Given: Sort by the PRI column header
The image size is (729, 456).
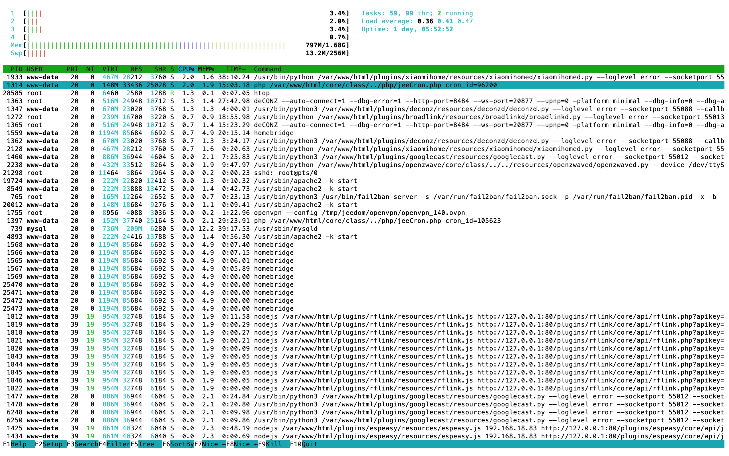Looking at the screenshot, I should click(x=72, y=69).
